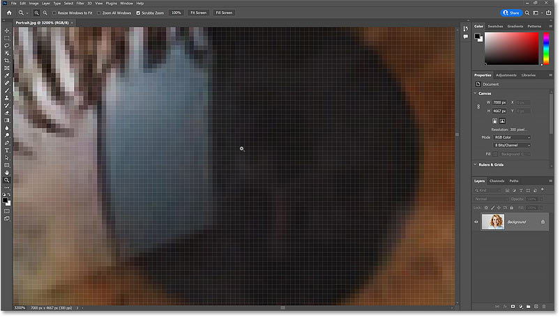Screen dimensions: 560x317
Task: Open the Image menu
Action: point(33,3)
